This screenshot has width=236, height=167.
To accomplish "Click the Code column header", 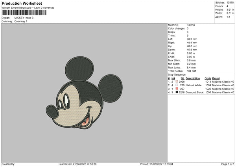I will click(x=208, y=78).
